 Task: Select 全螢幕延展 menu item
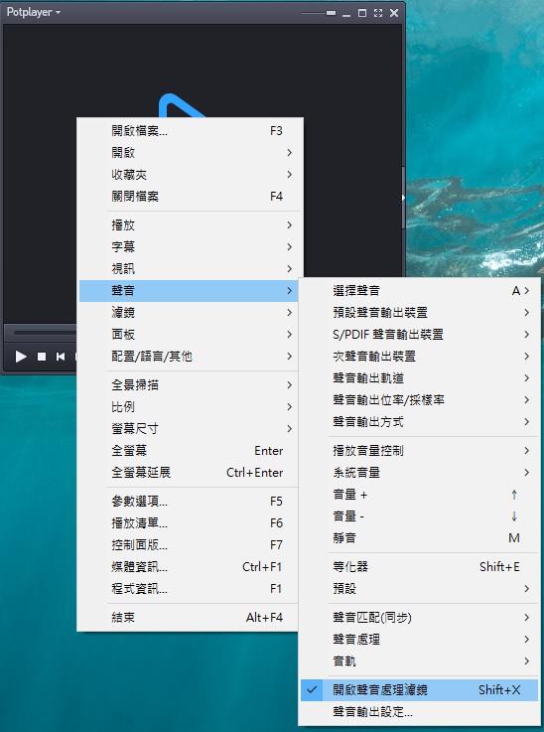pos(189,473)
